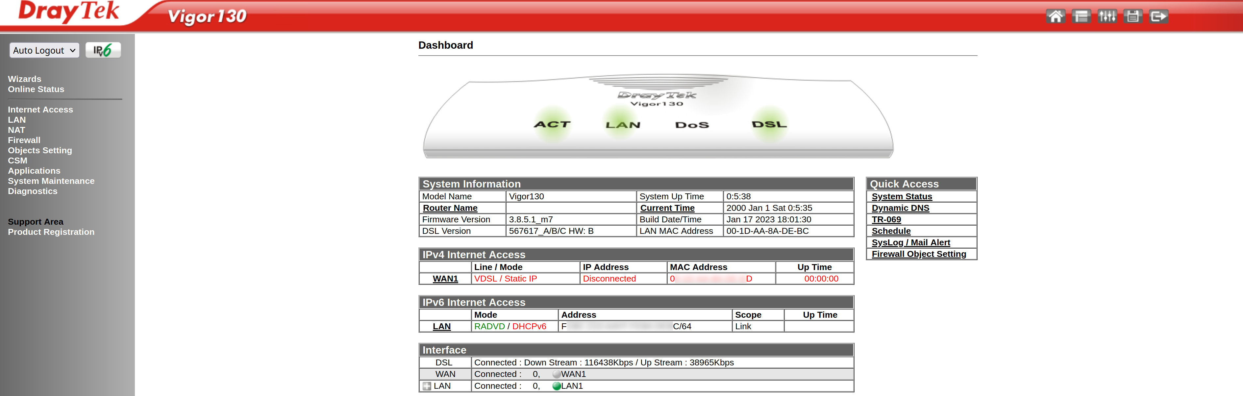Click the home dashboard icon

(1055, 16)
